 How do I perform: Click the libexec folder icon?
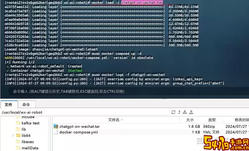(x=18, y=142)
